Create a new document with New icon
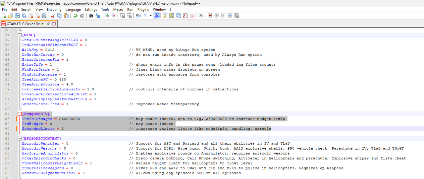The width and height of the screenshot is (424, 179). tap(4, 15)
